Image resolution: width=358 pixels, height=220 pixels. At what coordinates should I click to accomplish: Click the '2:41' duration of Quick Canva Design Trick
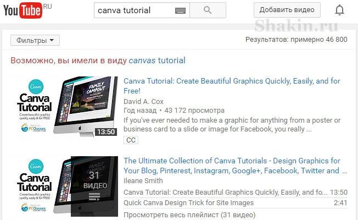(x=340, y=203)
